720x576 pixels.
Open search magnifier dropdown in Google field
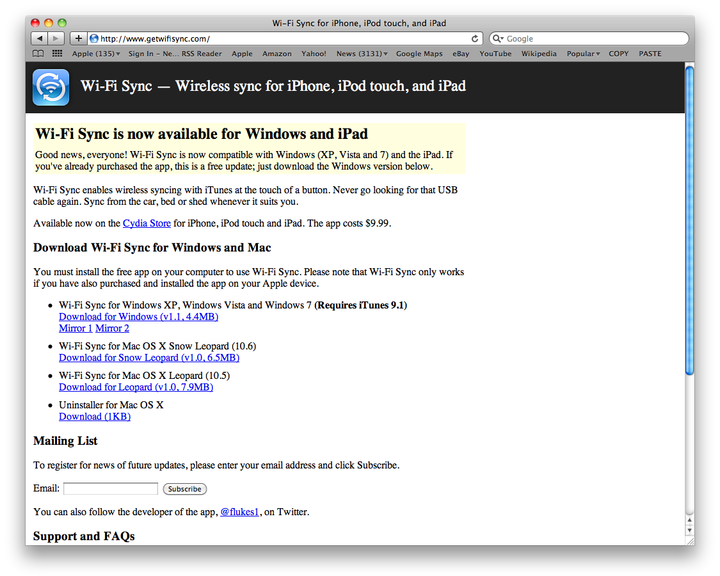coord(498,38)
